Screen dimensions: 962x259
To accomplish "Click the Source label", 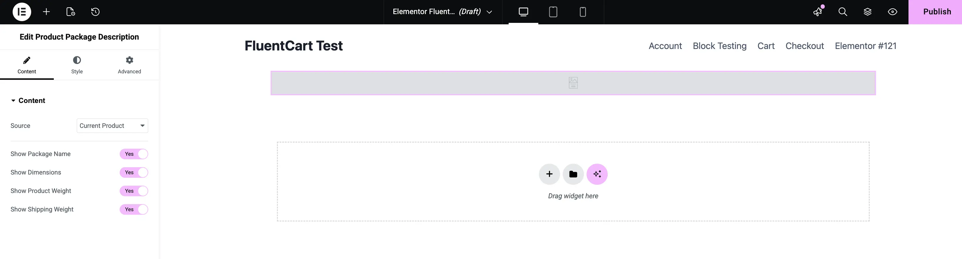I will (x=20, y=126).
